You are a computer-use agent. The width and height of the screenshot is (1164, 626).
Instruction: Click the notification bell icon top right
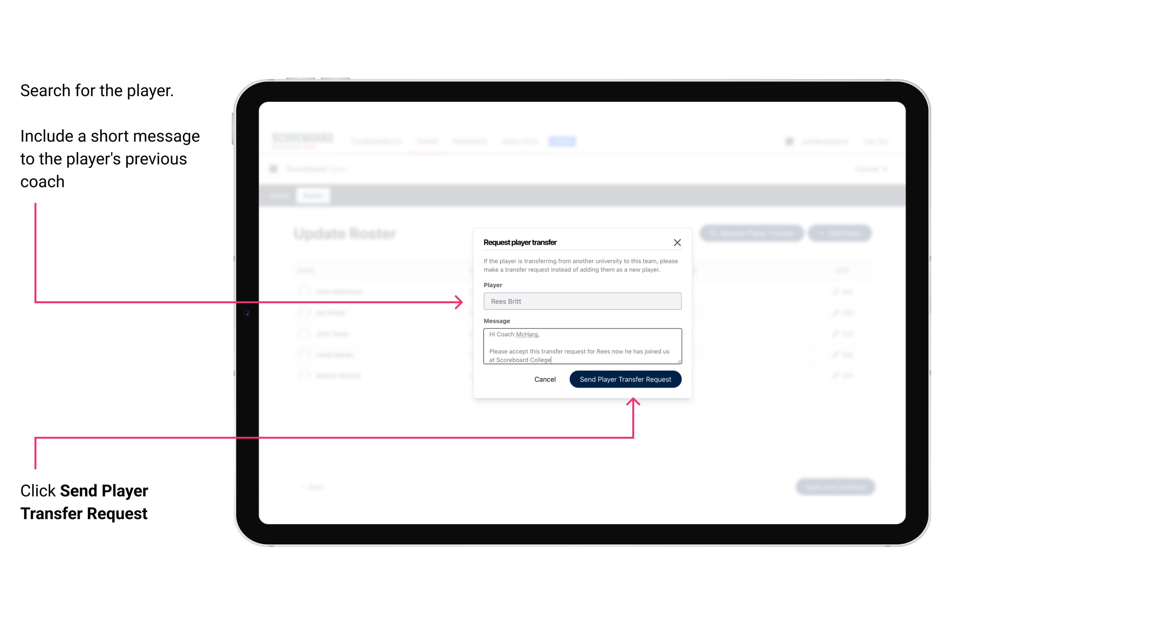click(x=789, y=141)
